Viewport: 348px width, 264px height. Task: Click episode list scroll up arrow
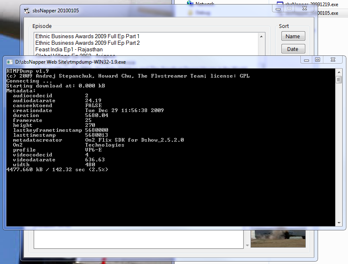click(261, 37)
